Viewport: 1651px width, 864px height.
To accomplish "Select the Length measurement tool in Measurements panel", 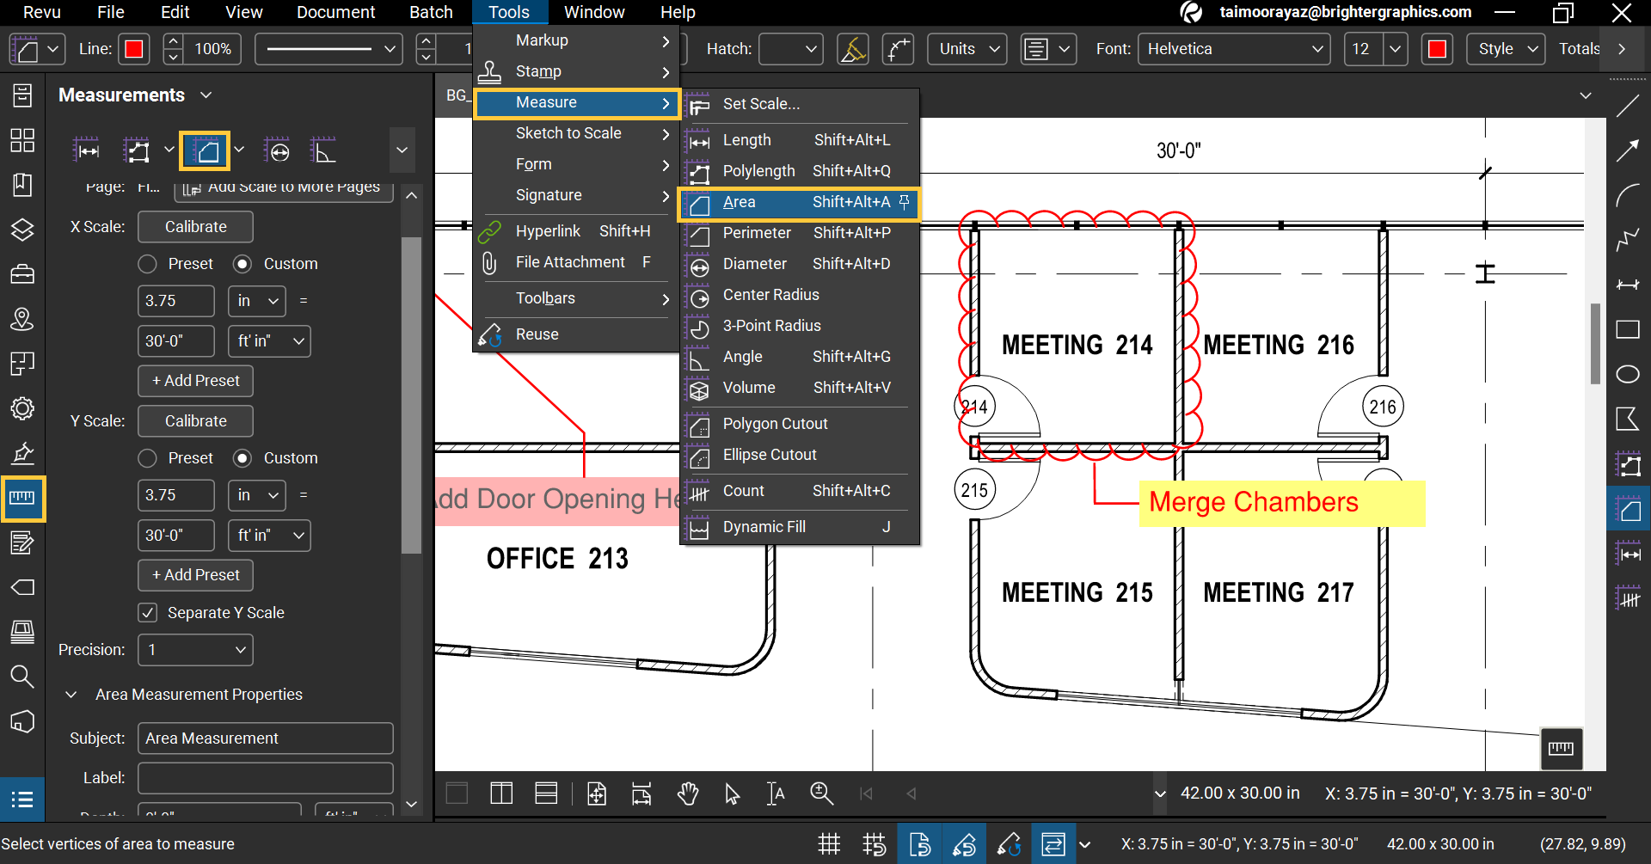I will pyautogui.click(x=87, y=151).
